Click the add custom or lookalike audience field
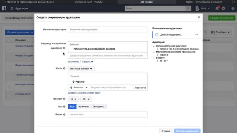Image resolution: width=237 pixels, height=133 pixels. point(108,55)
